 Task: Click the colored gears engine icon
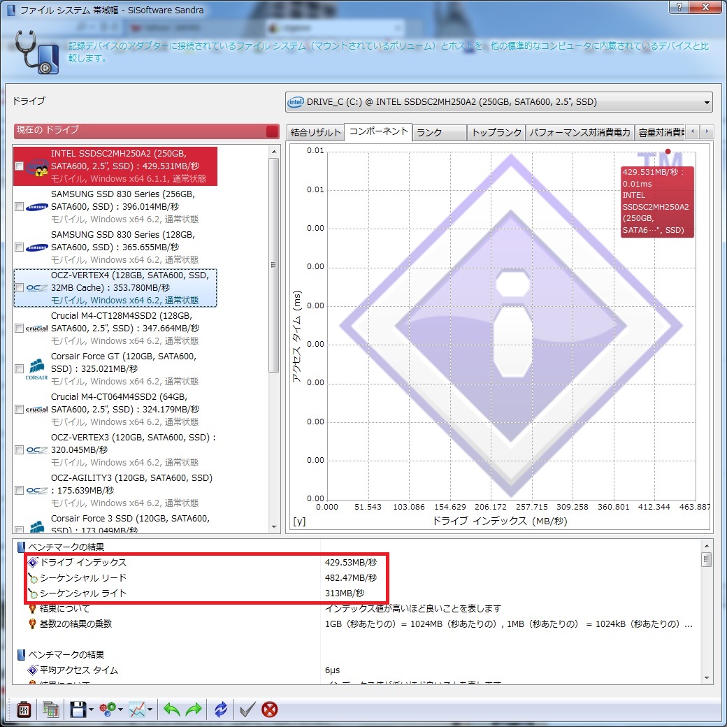[x=108, y=710]
